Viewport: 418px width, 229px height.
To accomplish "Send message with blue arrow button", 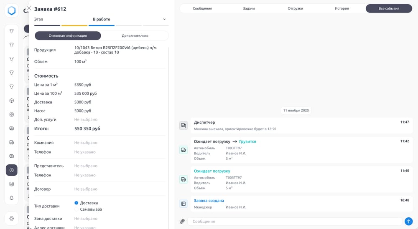I will (408, 221).
